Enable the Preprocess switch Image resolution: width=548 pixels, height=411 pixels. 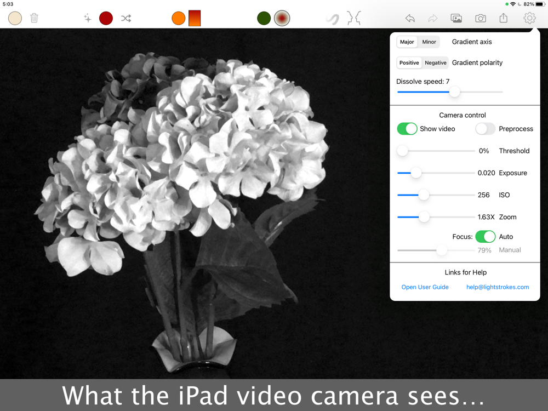click(485, 129)
